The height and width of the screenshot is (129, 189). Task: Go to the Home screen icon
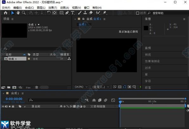click(x=6, y=13)
